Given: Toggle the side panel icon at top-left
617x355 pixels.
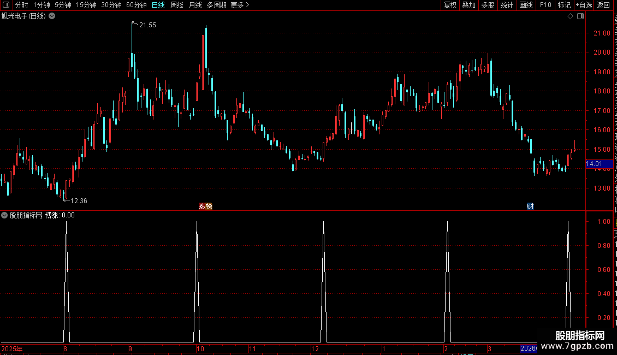Looking at the screenshot, I should tap(6, 5).
